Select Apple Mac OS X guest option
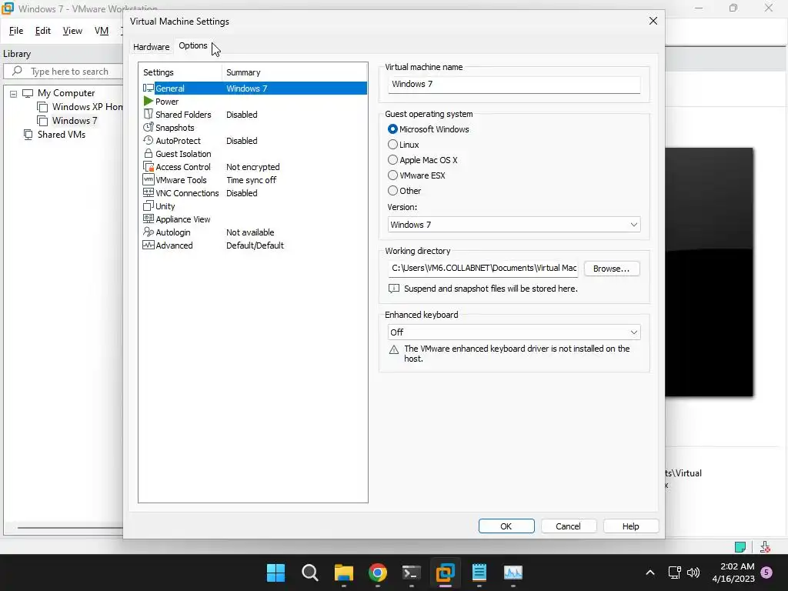This screenshot has height=591, width=788. pyautogui.click(x=392, y=160)
